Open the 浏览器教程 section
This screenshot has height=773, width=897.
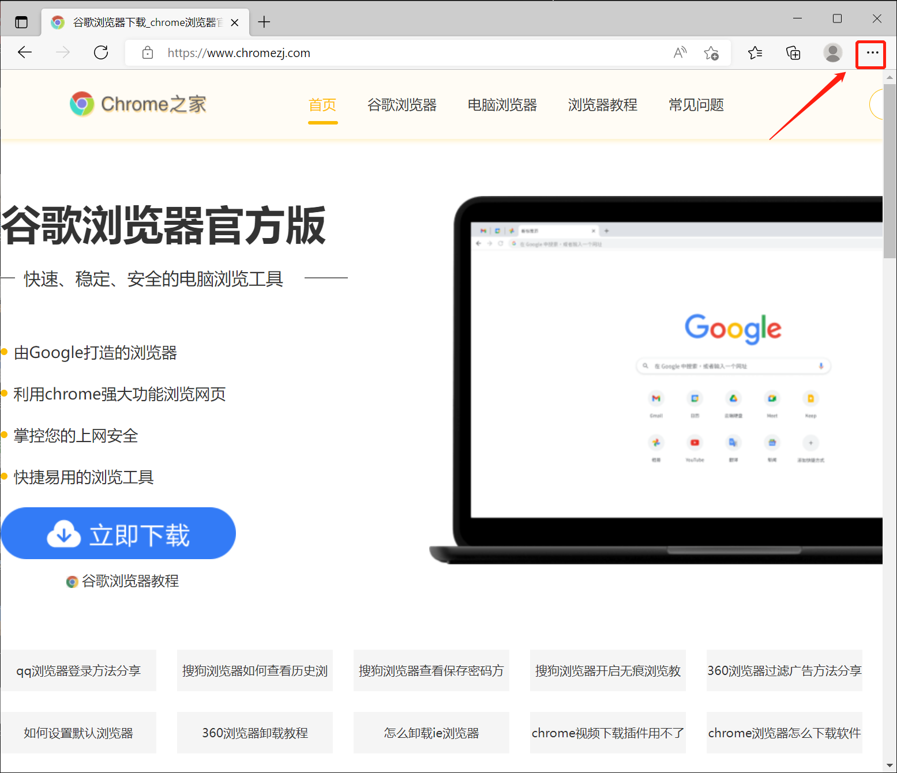[x=602, y=104]
